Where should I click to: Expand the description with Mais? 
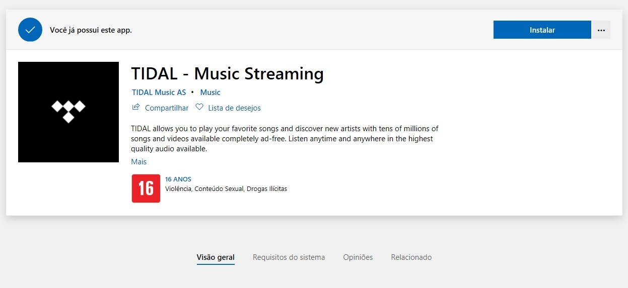click(x=138, y=162)
